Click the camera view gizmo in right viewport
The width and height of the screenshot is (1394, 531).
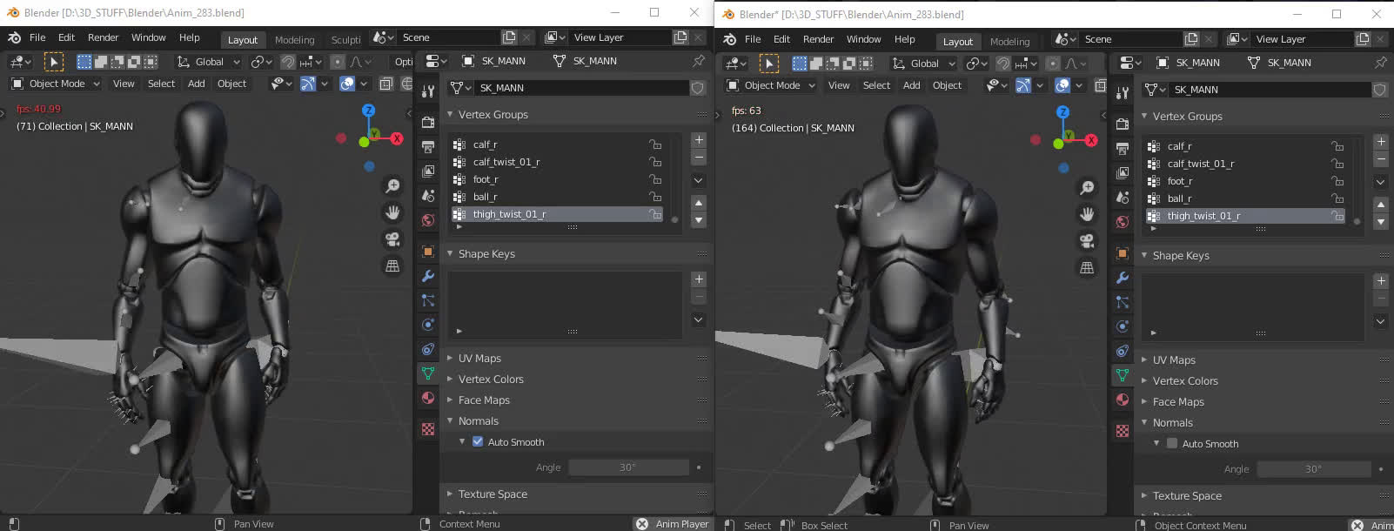(x=1087, y=241)
